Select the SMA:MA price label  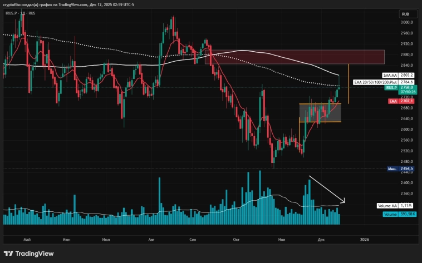(x=392, y=75)
